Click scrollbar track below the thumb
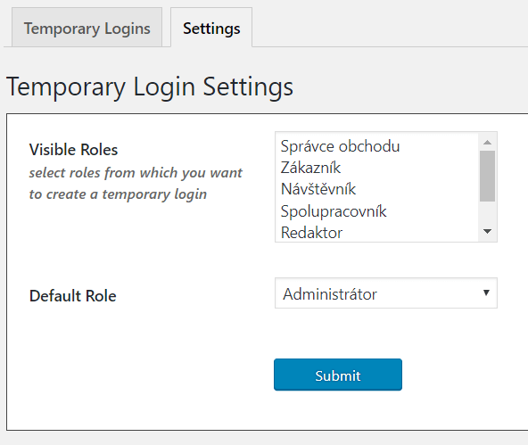The width and height of the screenshot is (528, 445). pos(487,212)
